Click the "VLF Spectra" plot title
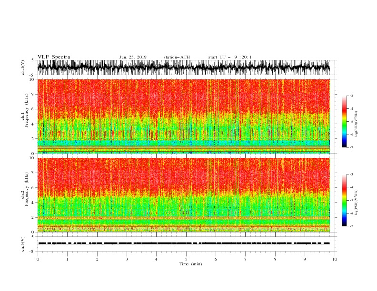The height and width of the screenshot is (291, 377). click(x=54, y=57)
